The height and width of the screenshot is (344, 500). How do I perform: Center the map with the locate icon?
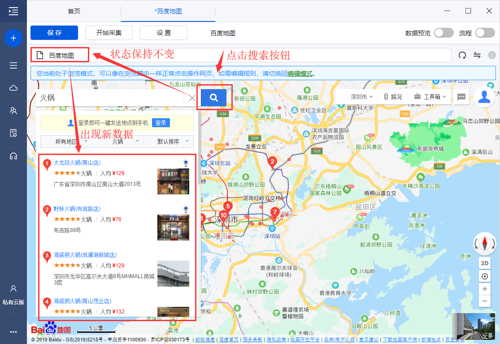point(485,276)
